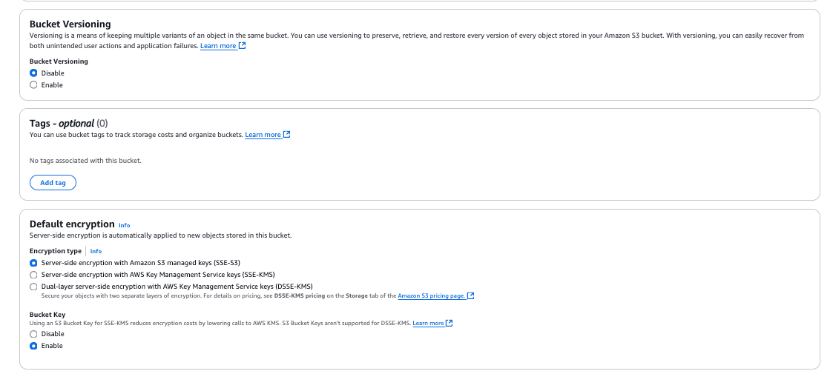Choose SSE-S3 managed keys encryption
The width and height of the screenshot is (833, 371).
33,263
